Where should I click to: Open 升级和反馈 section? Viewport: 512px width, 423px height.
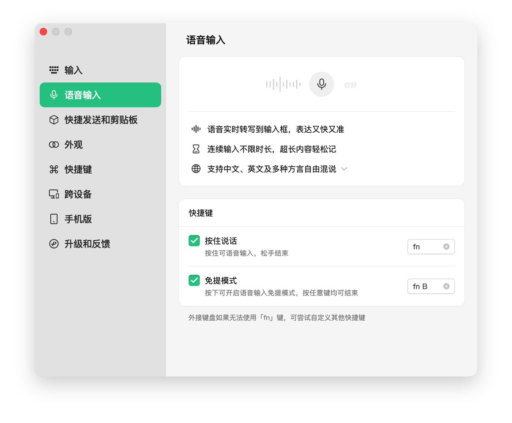pos(100,244)
